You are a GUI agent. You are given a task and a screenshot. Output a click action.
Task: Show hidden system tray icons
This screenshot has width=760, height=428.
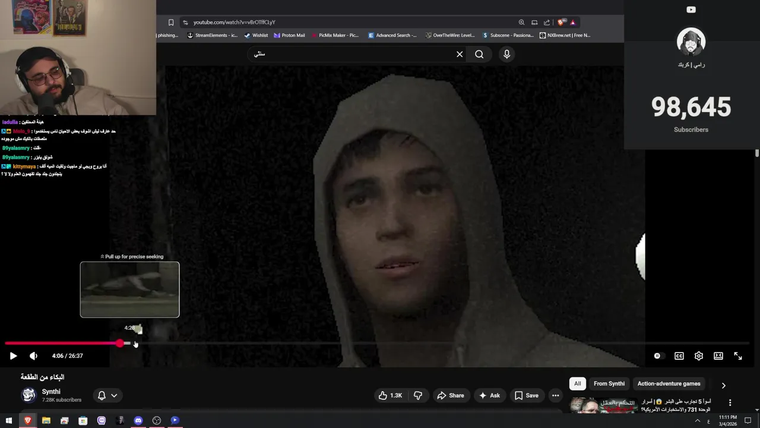click(x=698, y=421)
